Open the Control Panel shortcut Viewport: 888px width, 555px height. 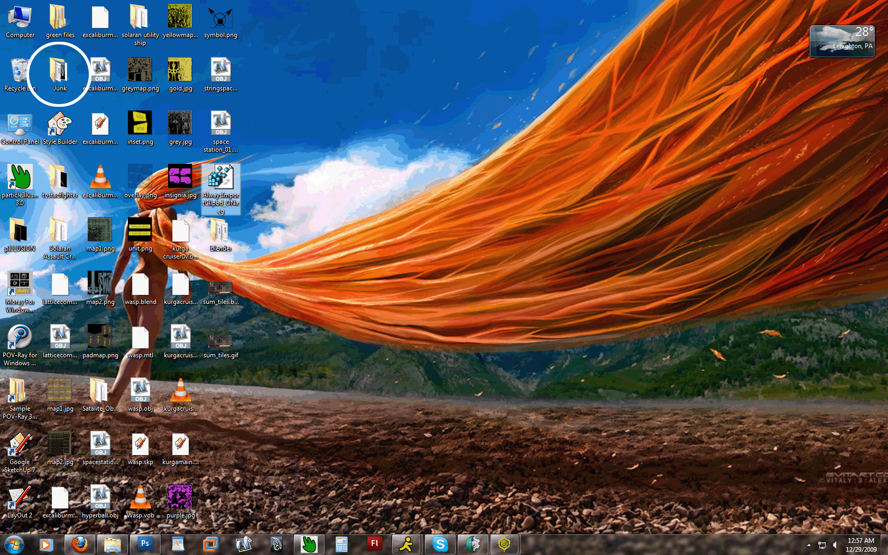pos(20,128)
